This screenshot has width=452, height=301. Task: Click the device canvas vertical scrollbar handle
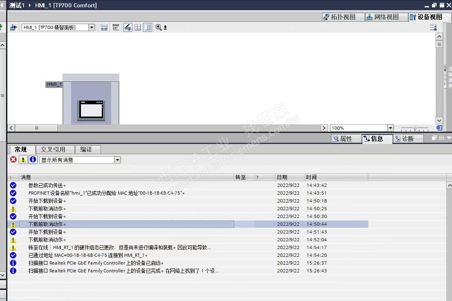[x=439, y=44]
